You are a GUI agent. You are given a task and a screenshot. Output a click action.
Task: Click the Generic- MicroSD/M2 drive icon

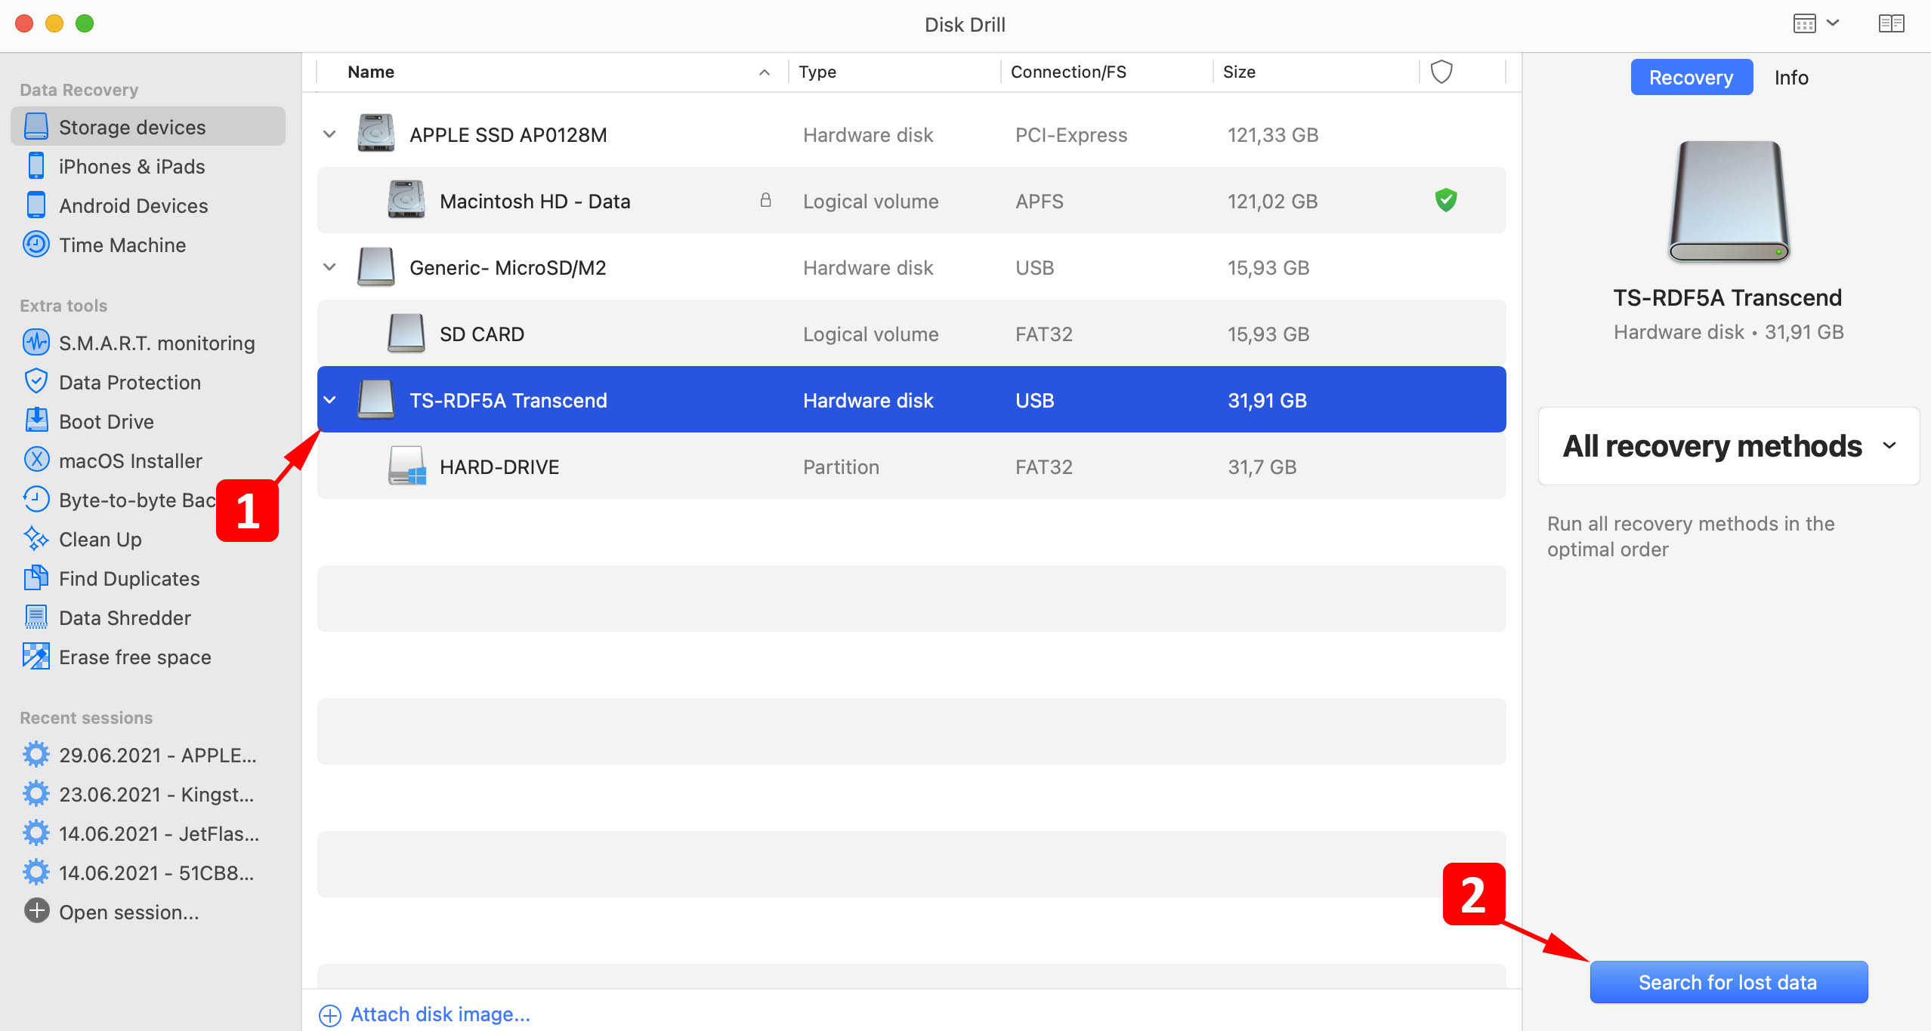point(375,266)
